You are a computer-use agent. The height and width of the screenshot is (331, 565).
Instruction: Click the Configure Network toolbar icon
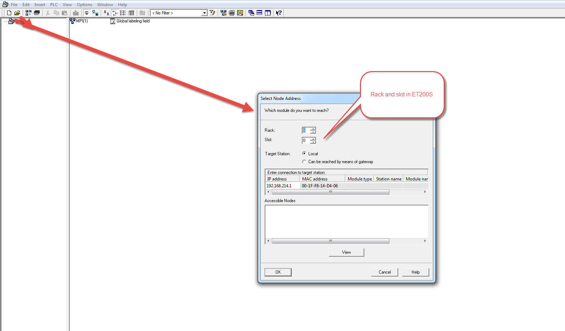(223, 13)
